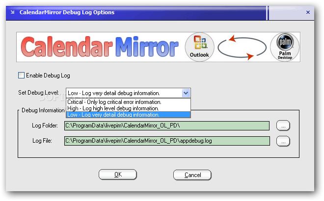Open the Set Debug Level dropdown arrow
The width and height of the screenshot is (324, 201).
coord(186,93)
